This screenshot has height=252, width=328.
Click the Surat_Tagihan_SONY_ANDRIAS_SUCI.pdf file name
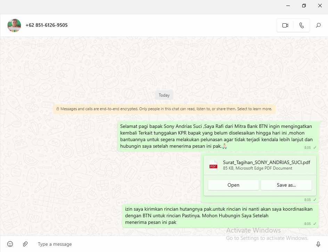[266, 162]
